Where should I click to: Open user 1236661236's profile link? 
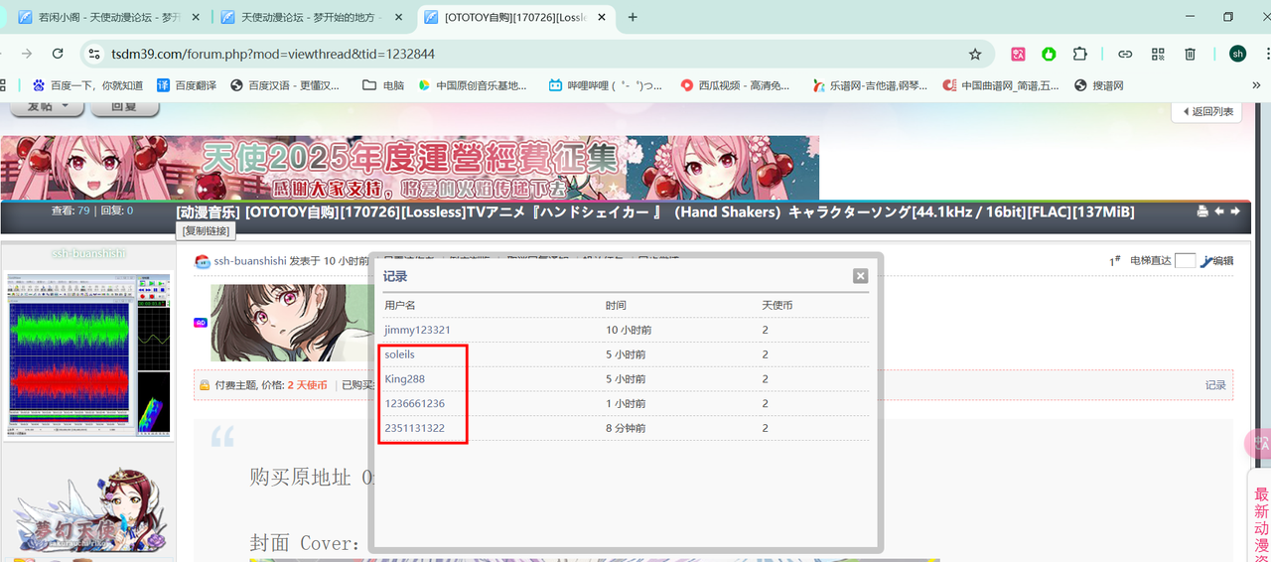point(414,404)
